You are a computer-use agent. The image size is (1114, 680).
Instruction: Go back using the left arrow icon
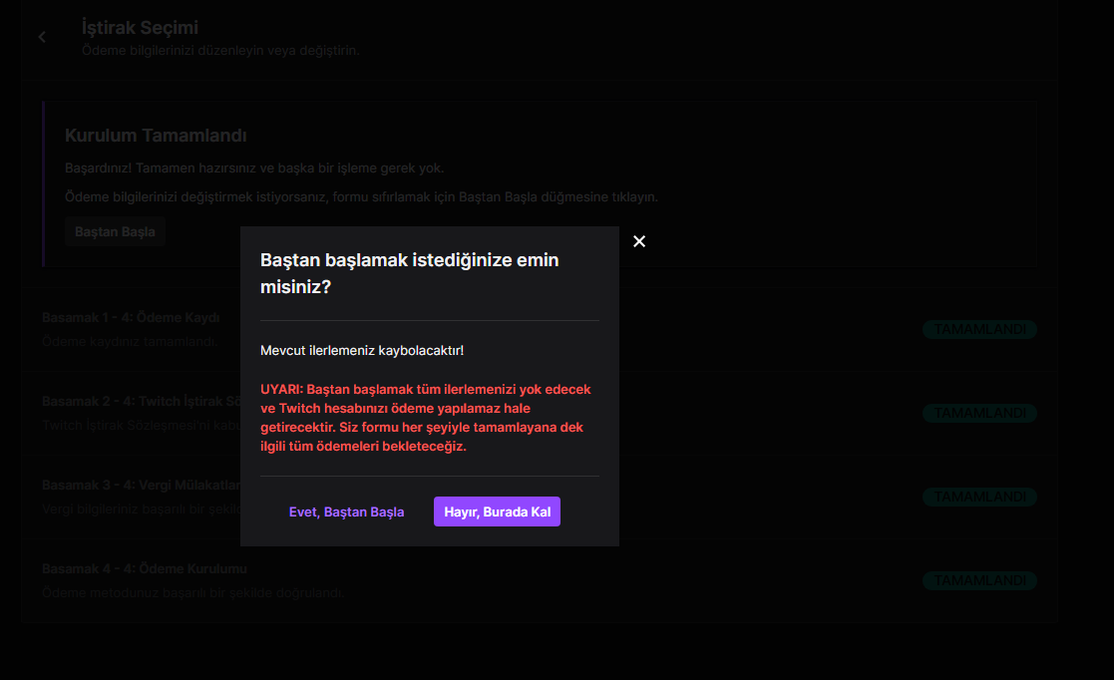pyautogui.click(x=42, y=37)
